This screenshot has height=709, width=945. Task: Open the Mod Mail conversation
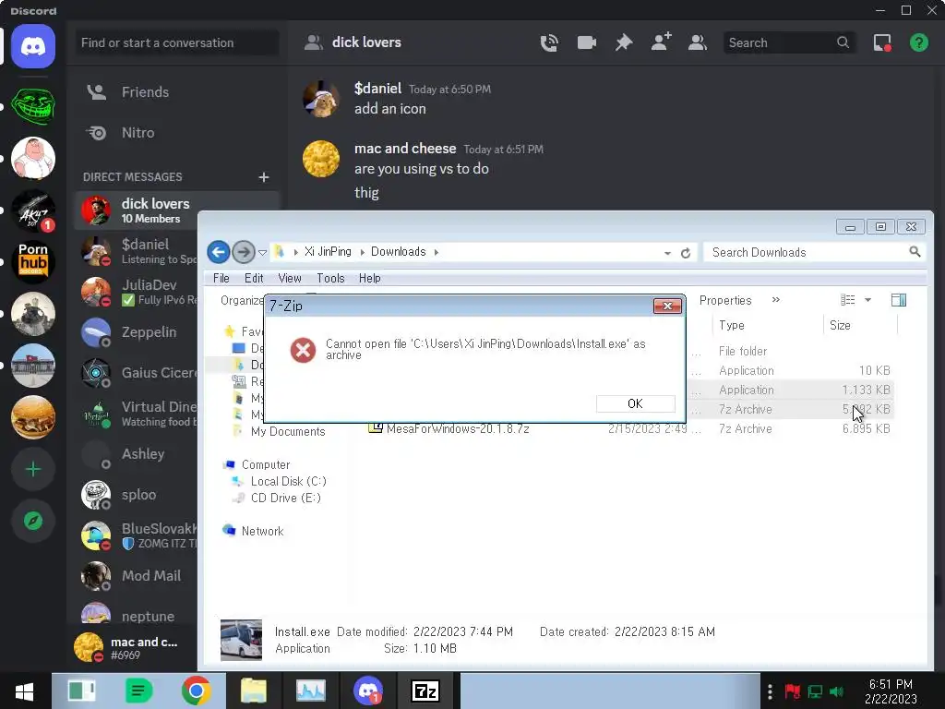pyautogui.click(x=138, y=576)
